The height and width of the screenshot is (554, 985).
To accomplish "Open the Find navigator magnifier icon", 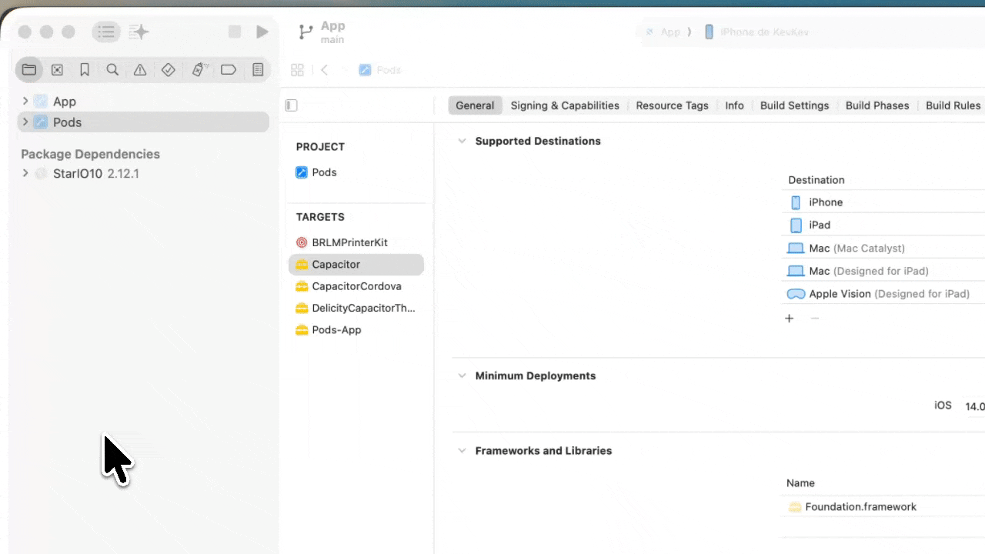I will (x=112, y=70).
